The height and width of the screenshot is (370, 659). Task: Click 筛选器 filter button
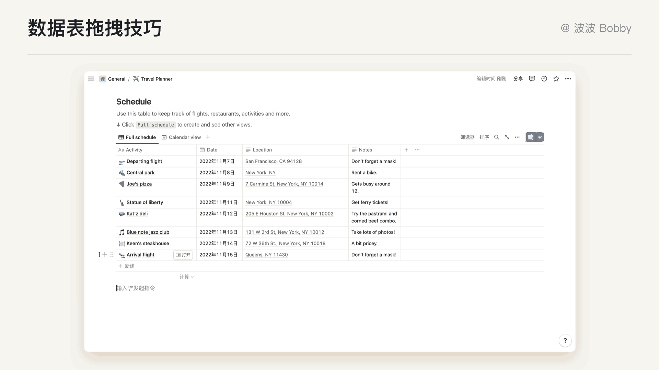point(467,137)
